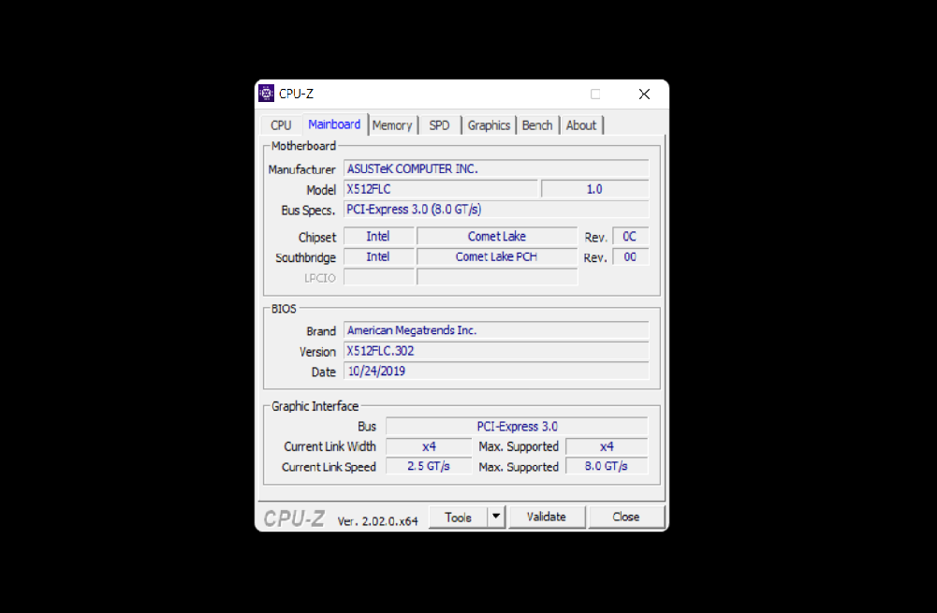Expand the Tools dropdown arrow

(496, 518)
